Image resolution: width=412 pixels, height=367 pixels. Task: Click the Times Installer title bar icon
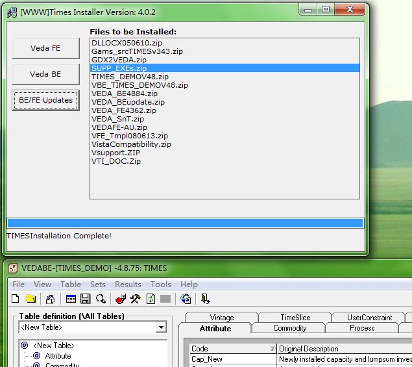point(12,12)
